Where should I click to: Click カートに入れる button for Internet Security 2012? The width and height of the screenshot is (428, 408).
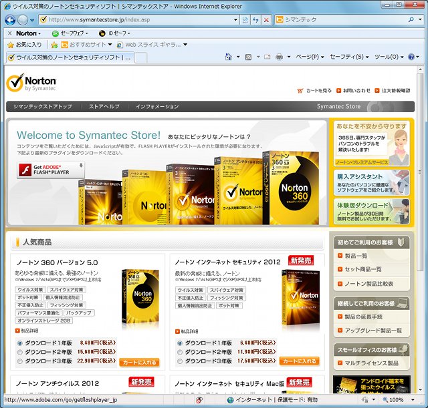[300, 361]
